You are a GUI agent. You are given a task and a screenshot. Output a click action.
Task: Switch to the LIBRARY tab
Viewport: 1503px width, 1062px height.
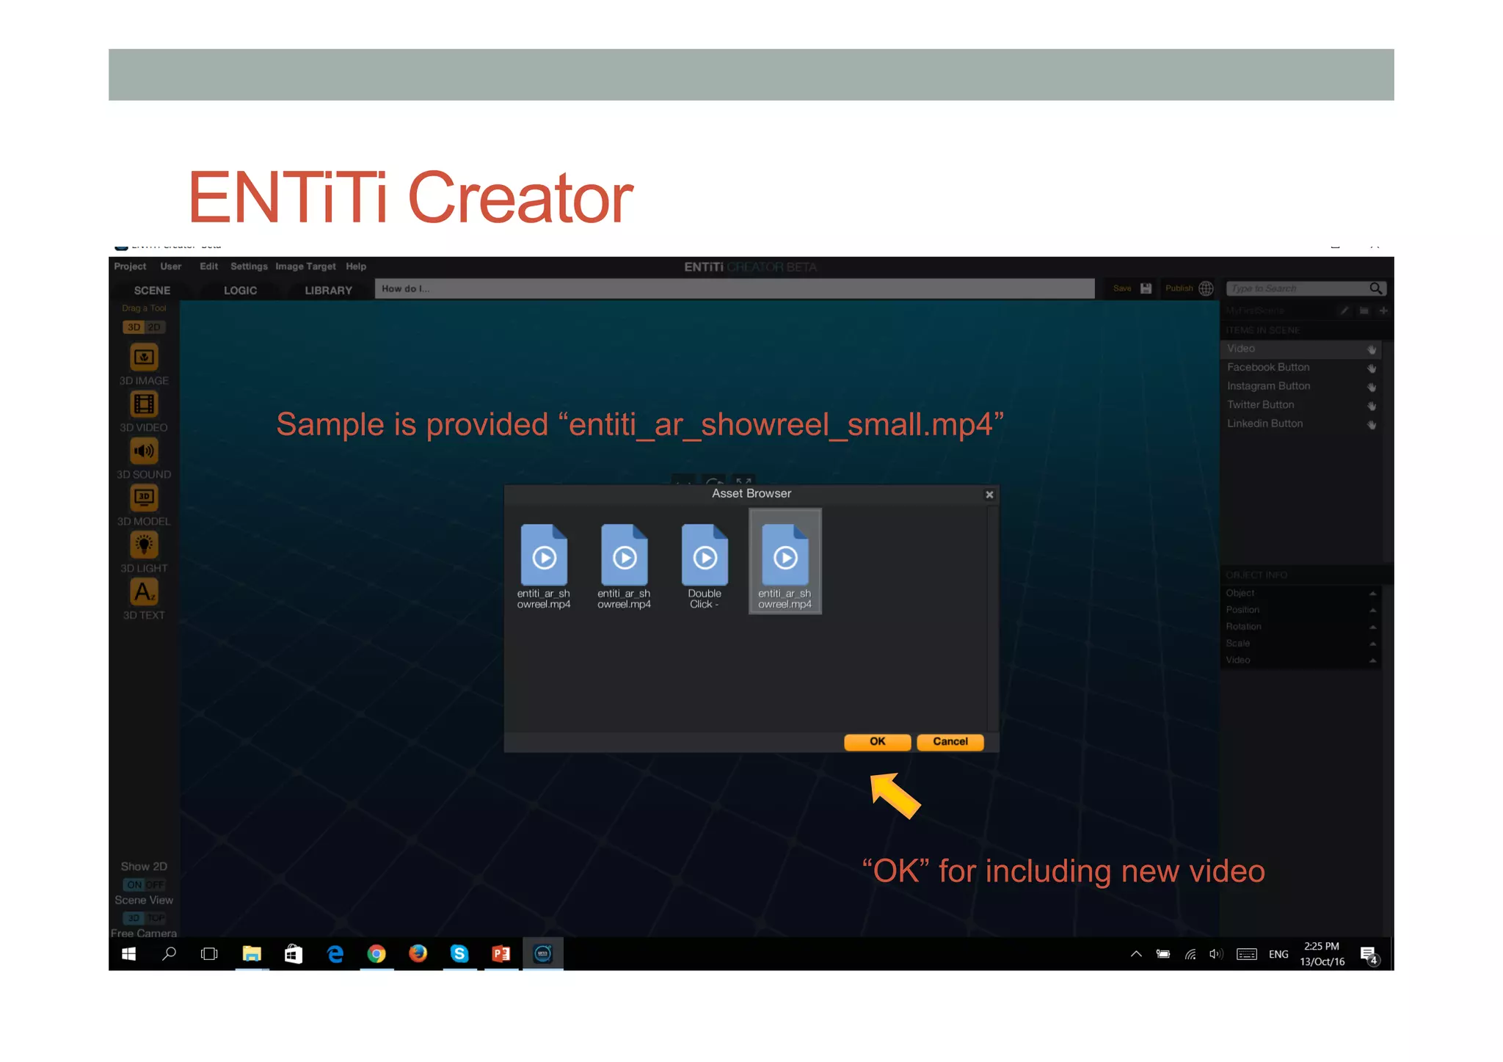328,291
